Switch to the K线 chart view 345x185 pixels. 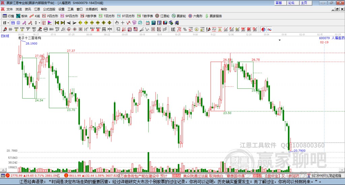click(35, 16)
